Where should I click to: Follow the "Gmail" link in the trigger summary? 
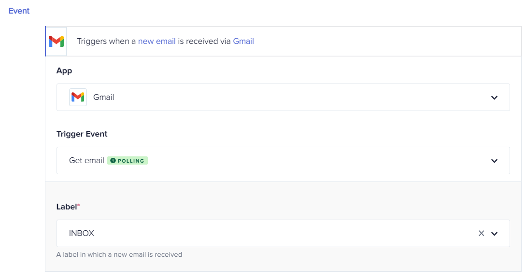click(x=243, y=42)
